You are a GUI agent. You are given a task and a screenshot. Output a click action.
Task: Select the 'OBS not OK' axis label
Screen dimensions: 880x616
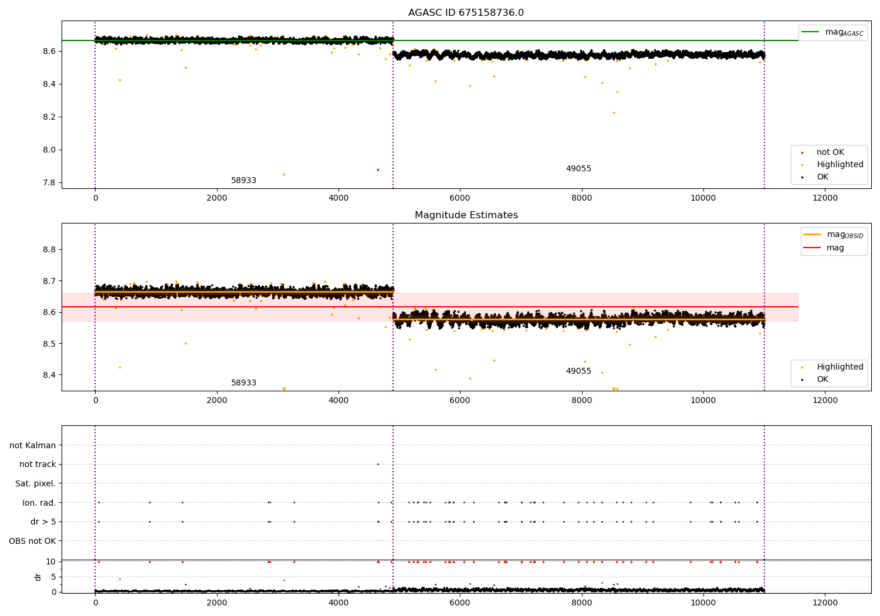coord(32,541)
